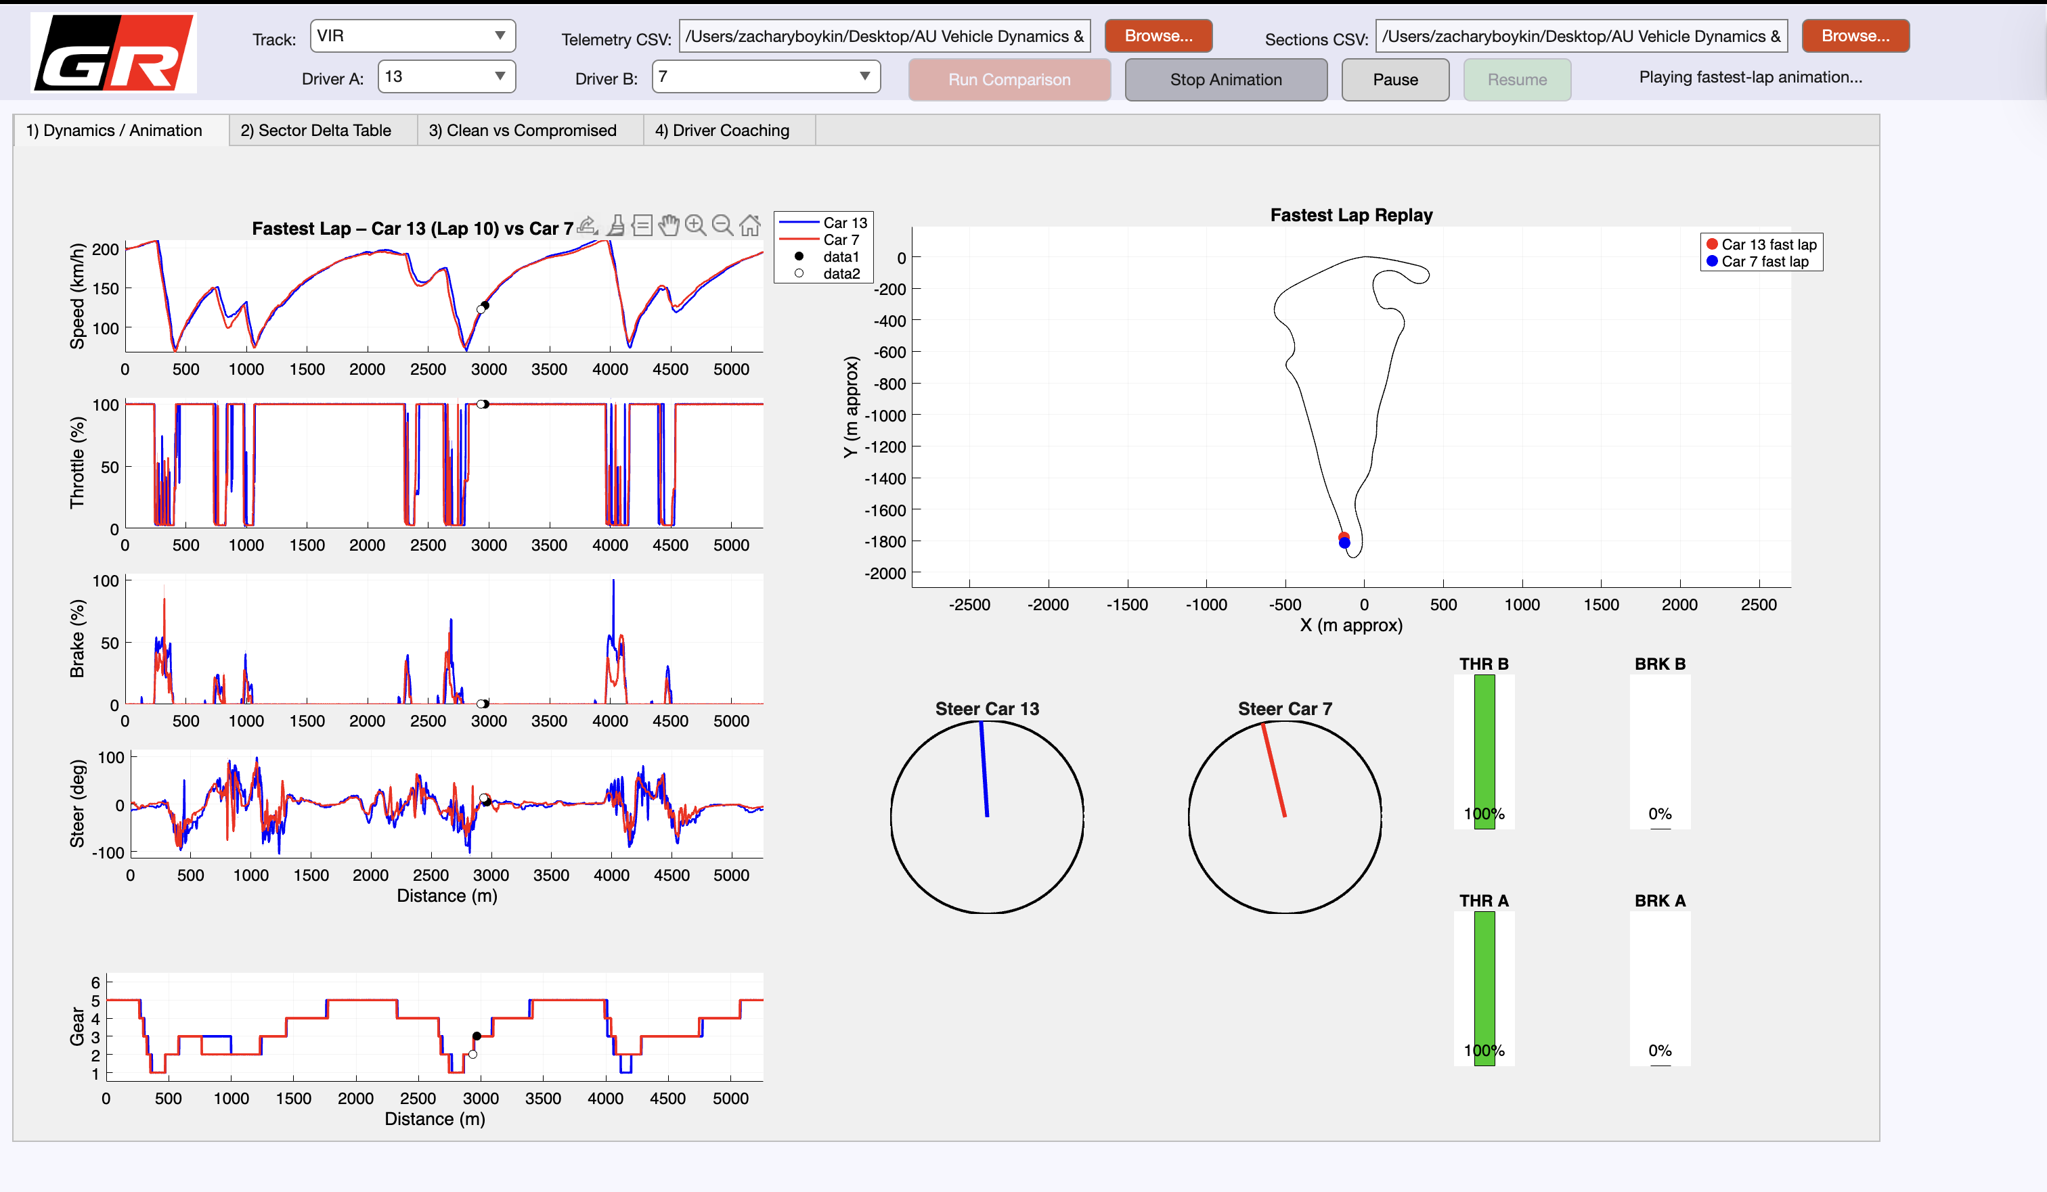This screenshot has height=1192, width=2047.
Task: Click the Pause button
Action: [x=1394, y=80]
